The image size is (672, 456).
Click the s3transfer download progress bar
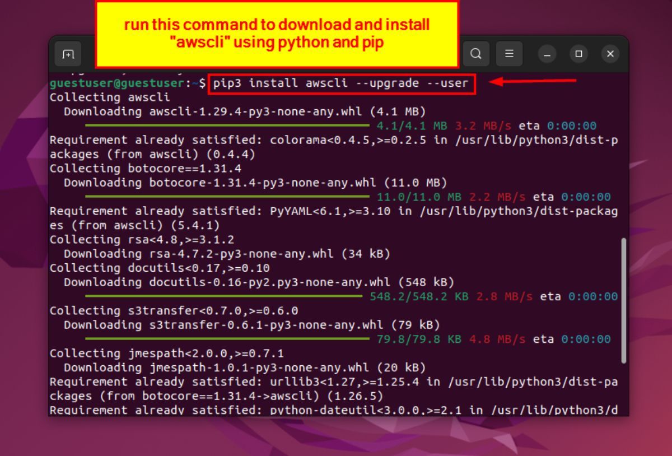pyautogui.click(x=227, y=339)
